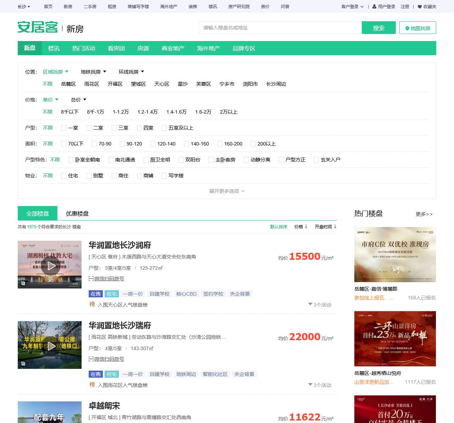Screen dimensions: 454x423
Task: Click the 默认排序 sort option
Action: pyautogui.click(x=279, y=227)
